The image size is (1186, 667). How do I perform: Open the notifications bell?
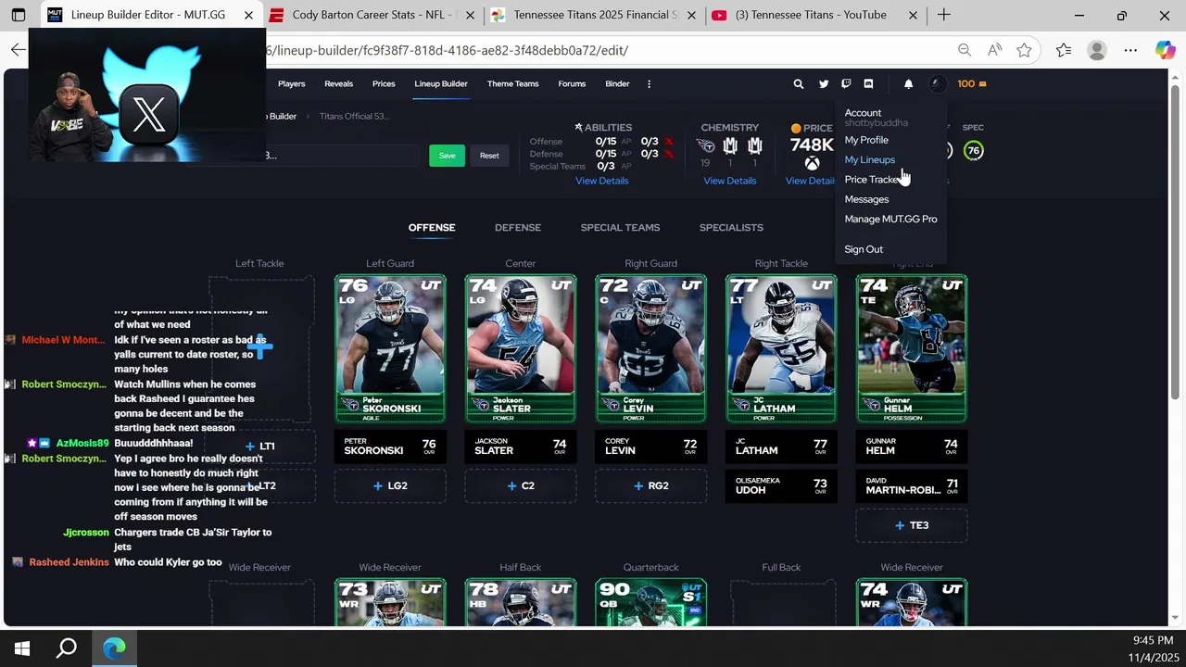point(908,83)
